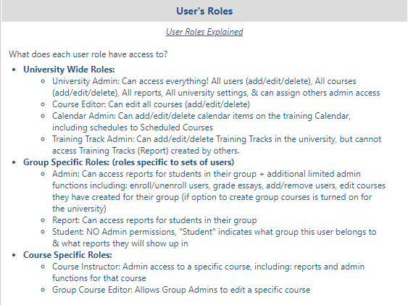
Task: Click the User's Roles header bar
Action: (204, 11)
